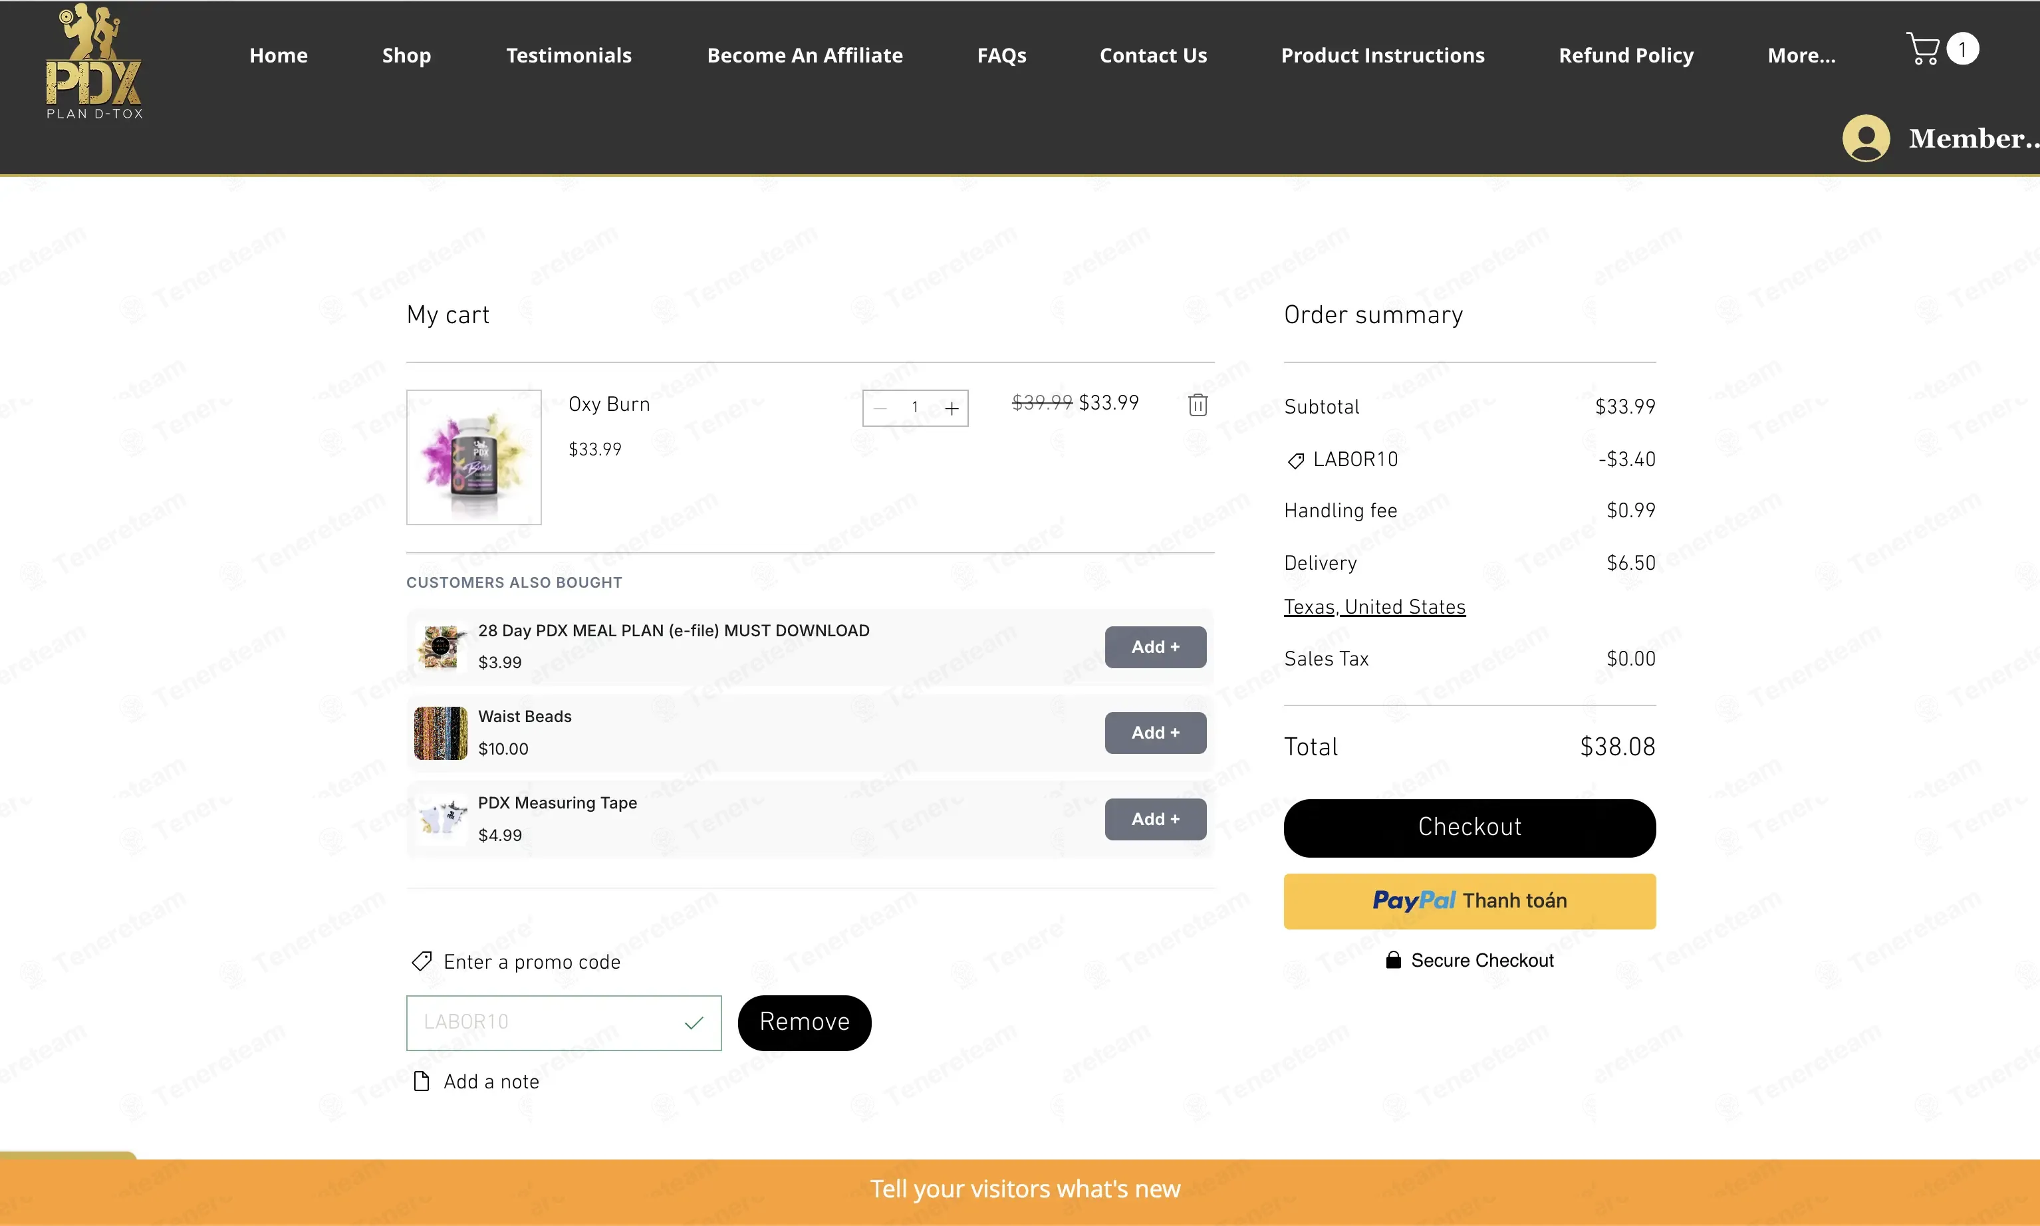Change delivery location Texas, United States
Viewport: 2040px width, 1226px height.
pyautogui.click(x=1374, y=607)
